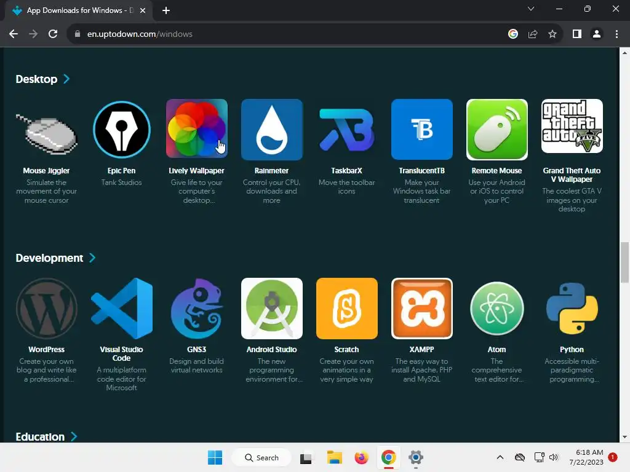Click the Python title link
The image size is (630, 472).
click(x=572, y=350)
